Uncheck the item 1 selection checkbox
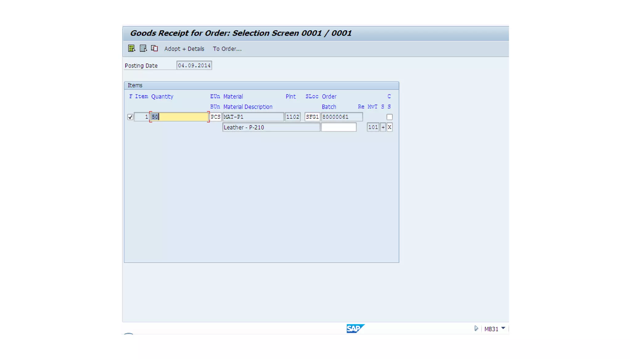The height and width of the screenshot is (359, 630). 130,117
